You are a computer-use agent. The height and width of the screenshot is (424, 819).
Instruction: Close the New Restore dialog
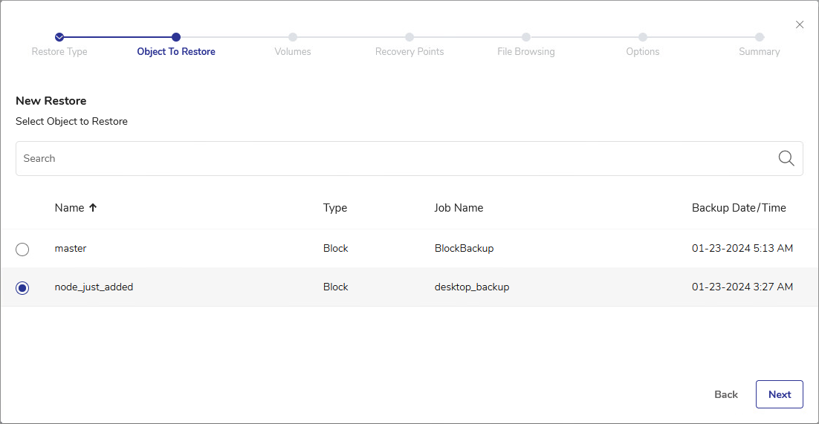[x=800, y=25]
